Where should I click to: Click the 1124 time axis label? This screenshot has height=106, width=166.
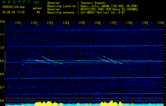66,23
